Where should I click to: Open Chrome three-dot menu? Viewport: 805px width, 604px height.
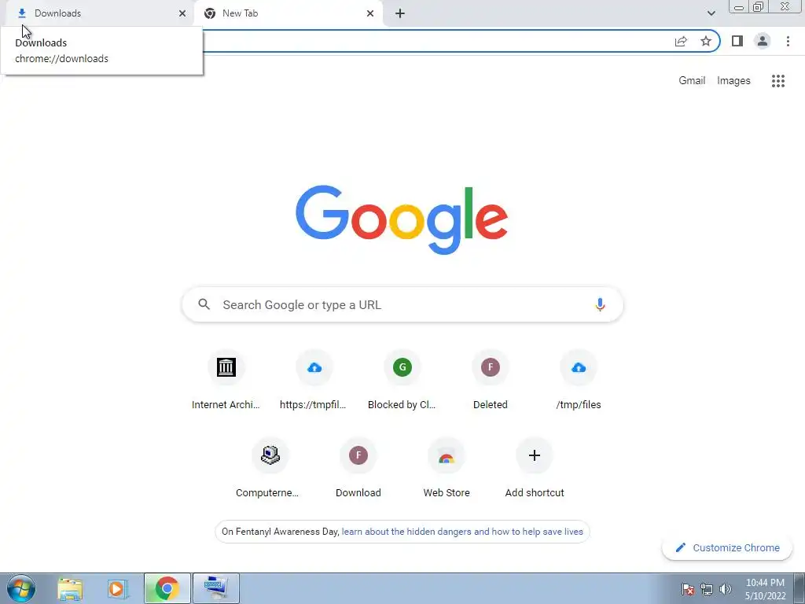[788, 41]
